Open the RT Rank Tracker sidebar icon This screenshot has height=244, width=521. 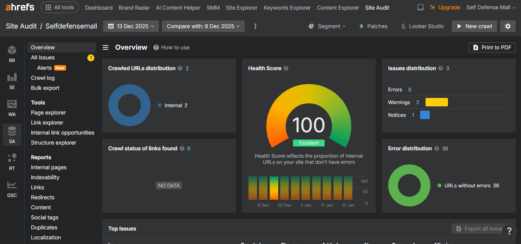(12, 162)
